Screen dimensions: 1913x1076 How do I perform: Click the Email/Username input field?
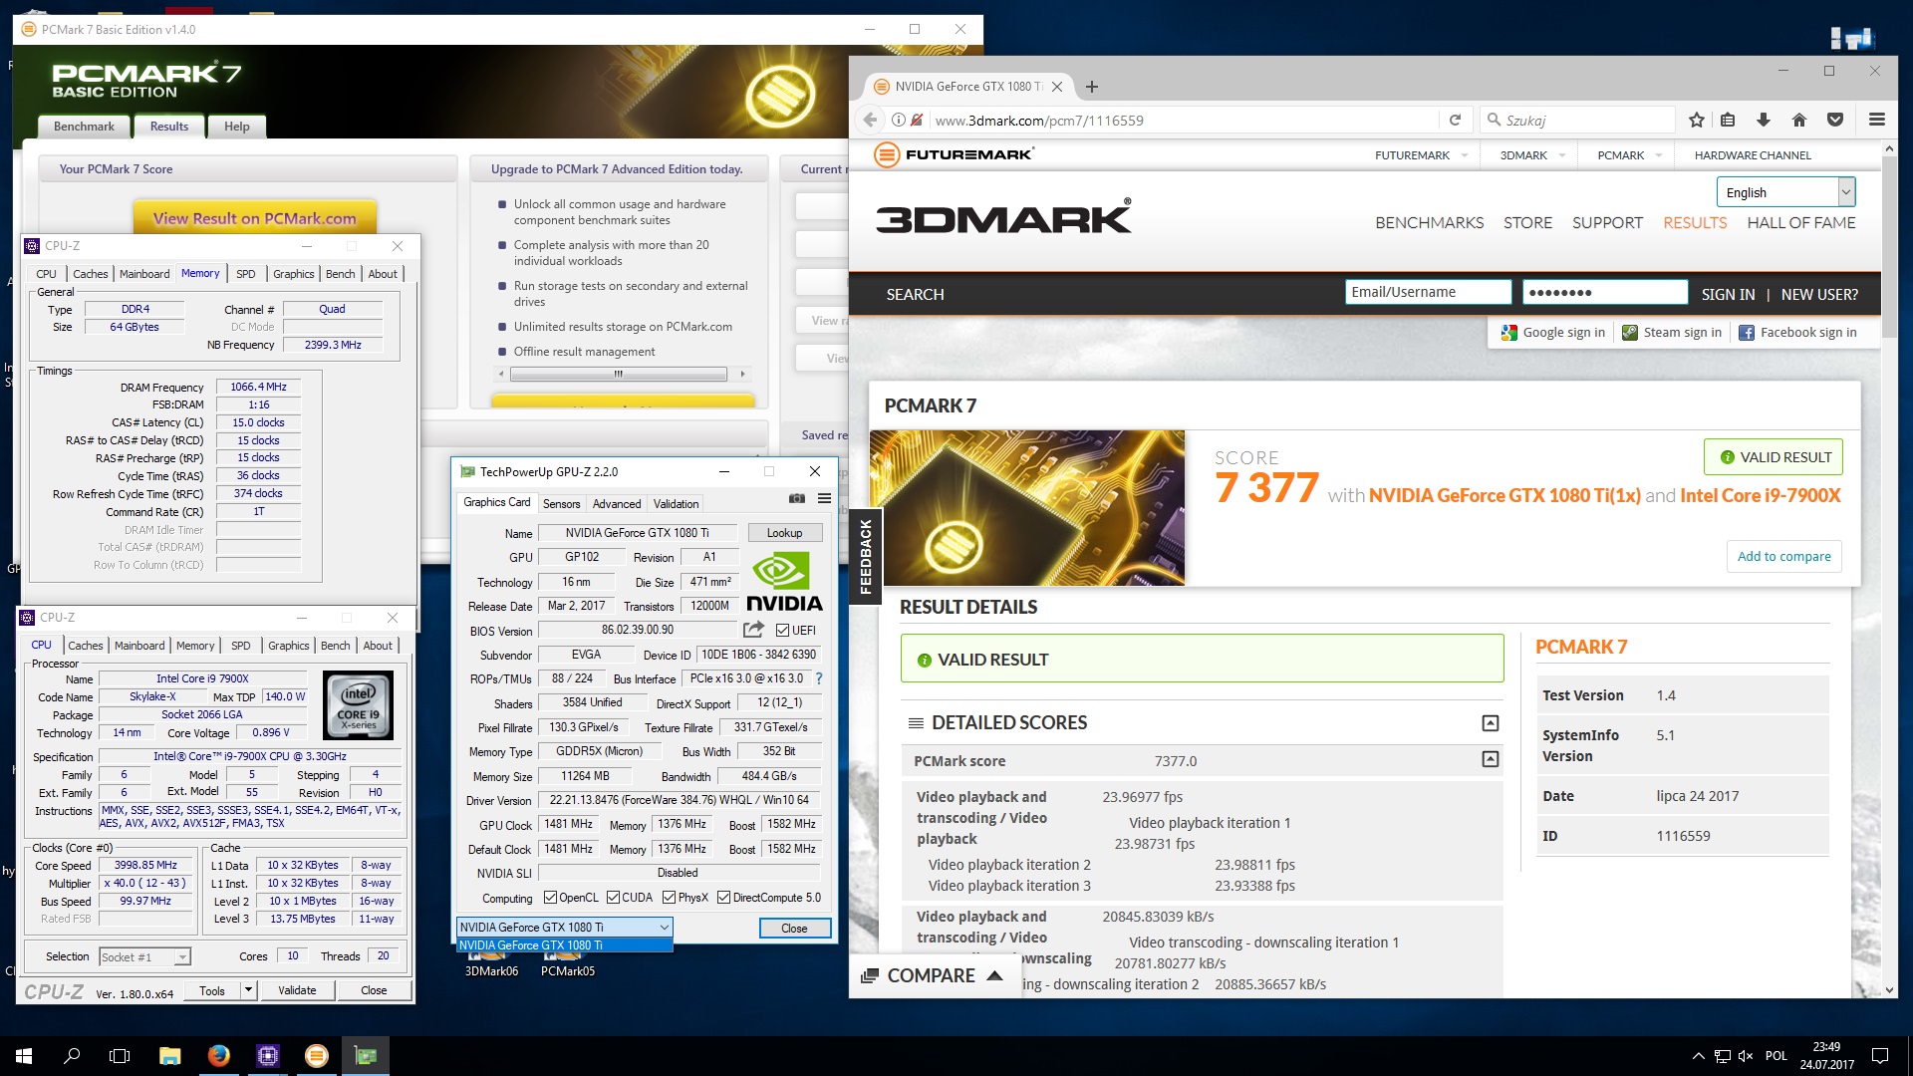(x=1428, y=292)
